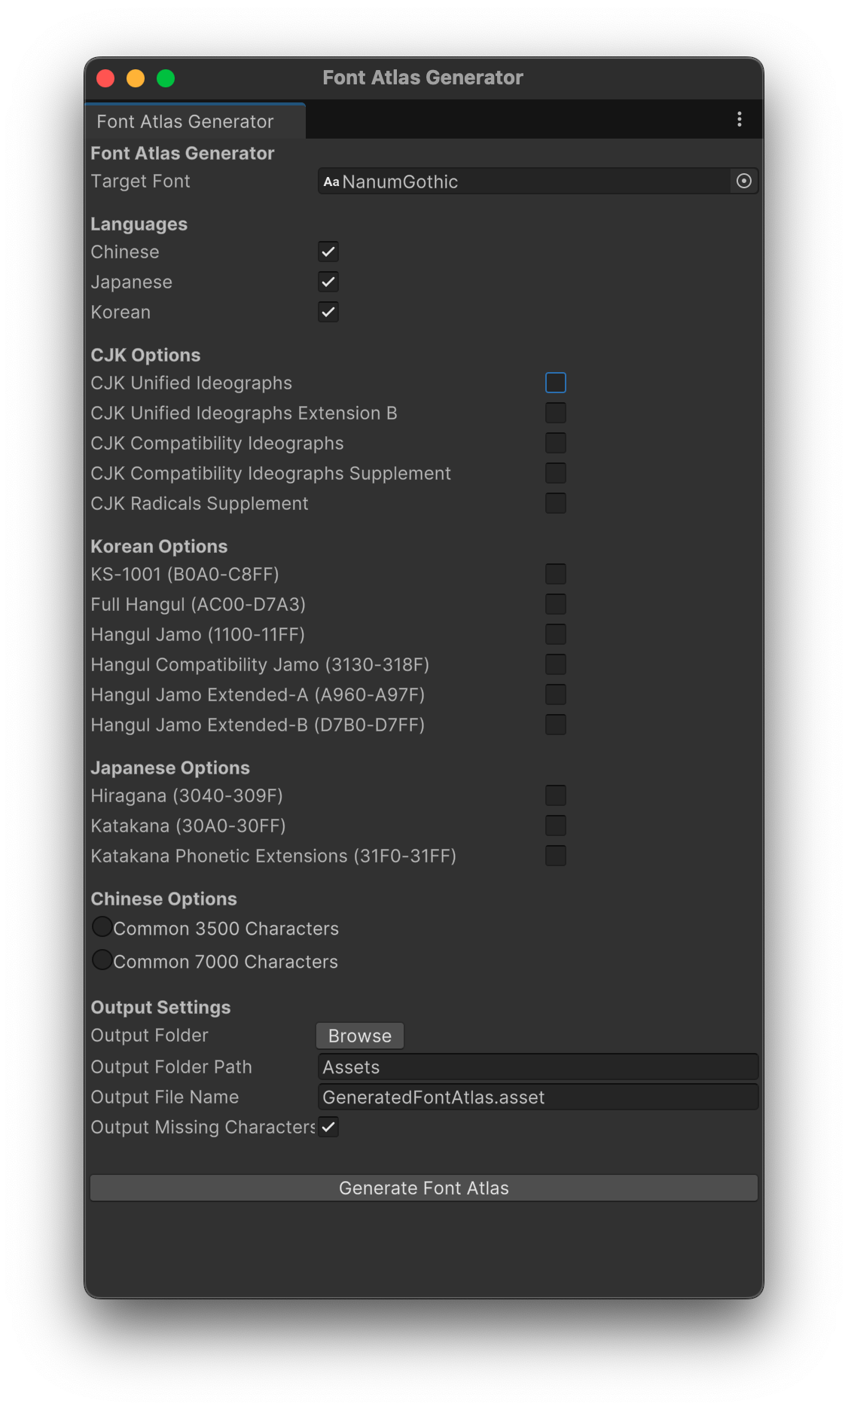Enable Full Hangul (AC00-D7A3) checkbox

(556, 604)
